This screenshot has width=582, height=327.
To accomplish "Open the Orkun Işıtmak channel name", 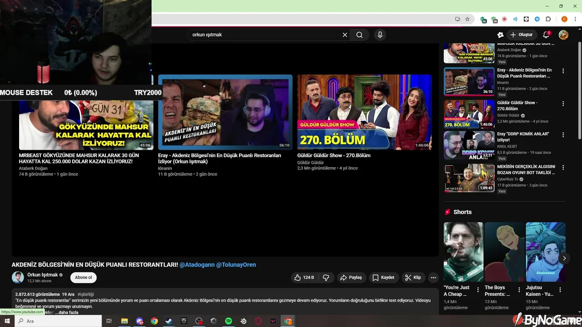I will [42, 275].
